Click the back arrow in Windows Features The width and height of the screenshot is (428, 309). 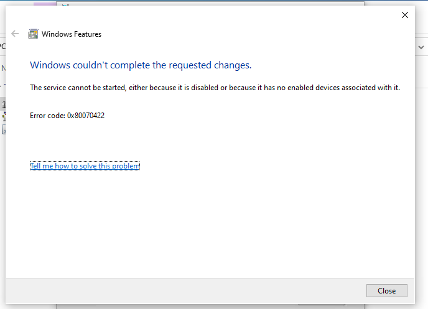coord(16,34)
